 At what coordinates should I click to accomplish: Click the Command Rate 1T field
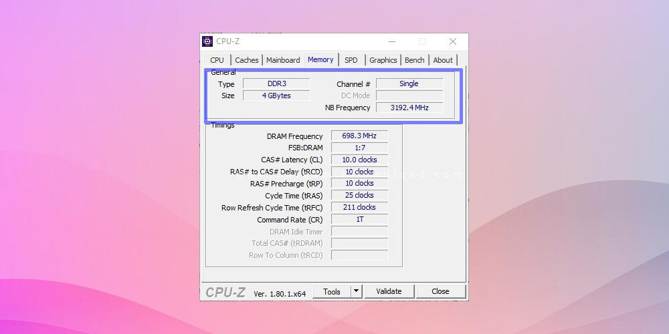point(359,219)
